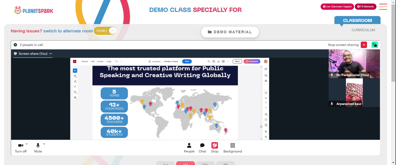Image resolution: width=396 pixels, height=165 pixels.
Task: Click the undo arrow in Acrobat
Action: tap(116, 61)
